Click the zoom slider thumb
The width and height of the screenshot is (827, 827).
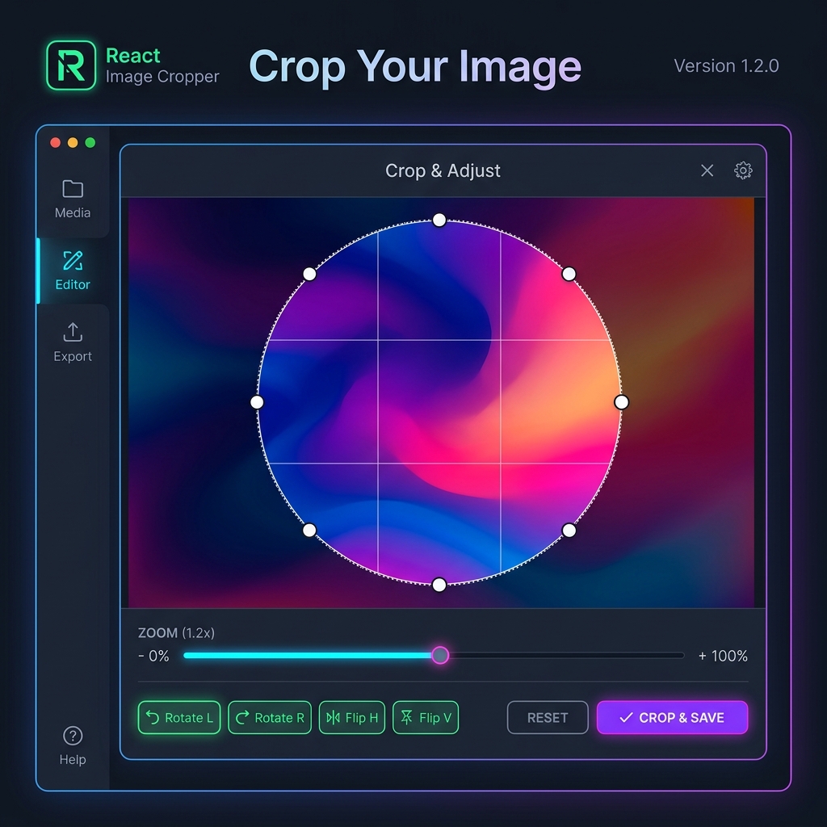440,656
